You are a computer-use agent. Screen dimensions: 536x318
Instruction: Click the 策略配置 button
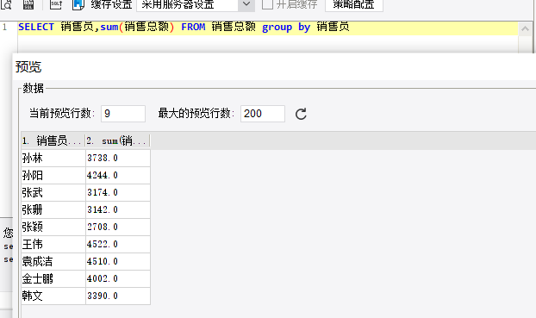(x=354, y=5)
